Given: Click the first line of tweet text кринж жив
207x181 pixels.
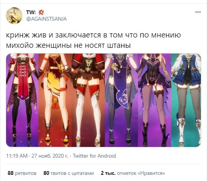Looking at the screenshot, I should click(93, 35).
